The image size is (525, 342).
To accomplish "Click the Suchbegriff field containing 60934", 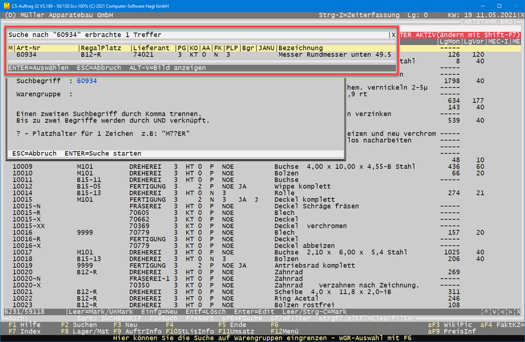I will click(x=87, y=81).
